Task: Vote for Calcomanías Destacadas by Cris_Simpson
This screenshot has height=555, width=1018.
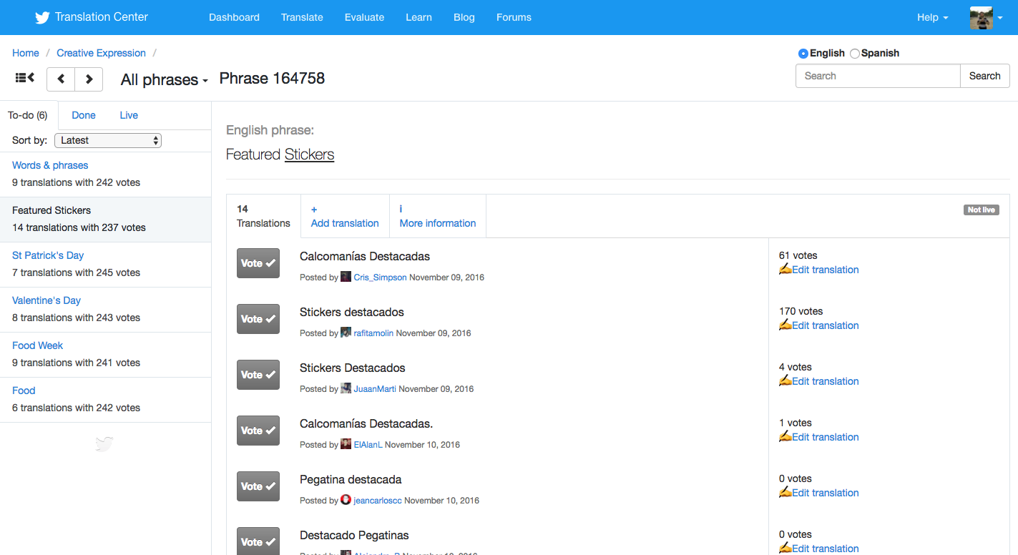Action: coord(258,263)
